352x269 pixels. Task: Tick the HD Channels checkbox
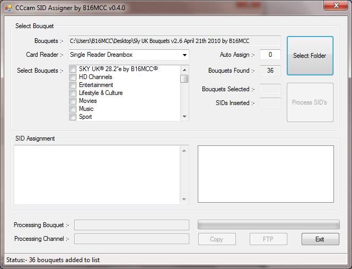click(73, 77)
